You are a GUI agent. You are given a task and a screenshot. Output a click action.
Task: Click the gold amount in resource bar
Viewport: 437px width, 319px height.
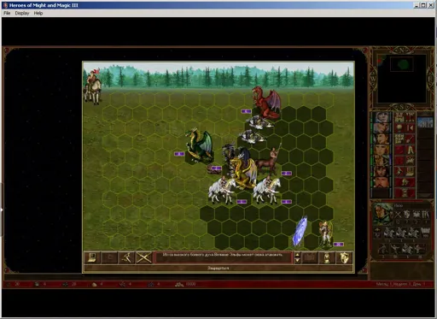tap(190, 284)
